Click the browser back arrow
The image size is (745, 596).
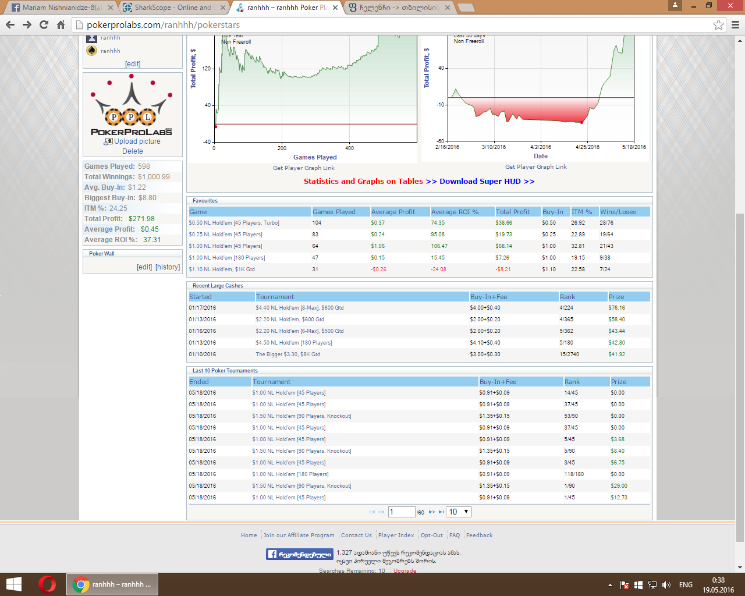click(10, 24)
